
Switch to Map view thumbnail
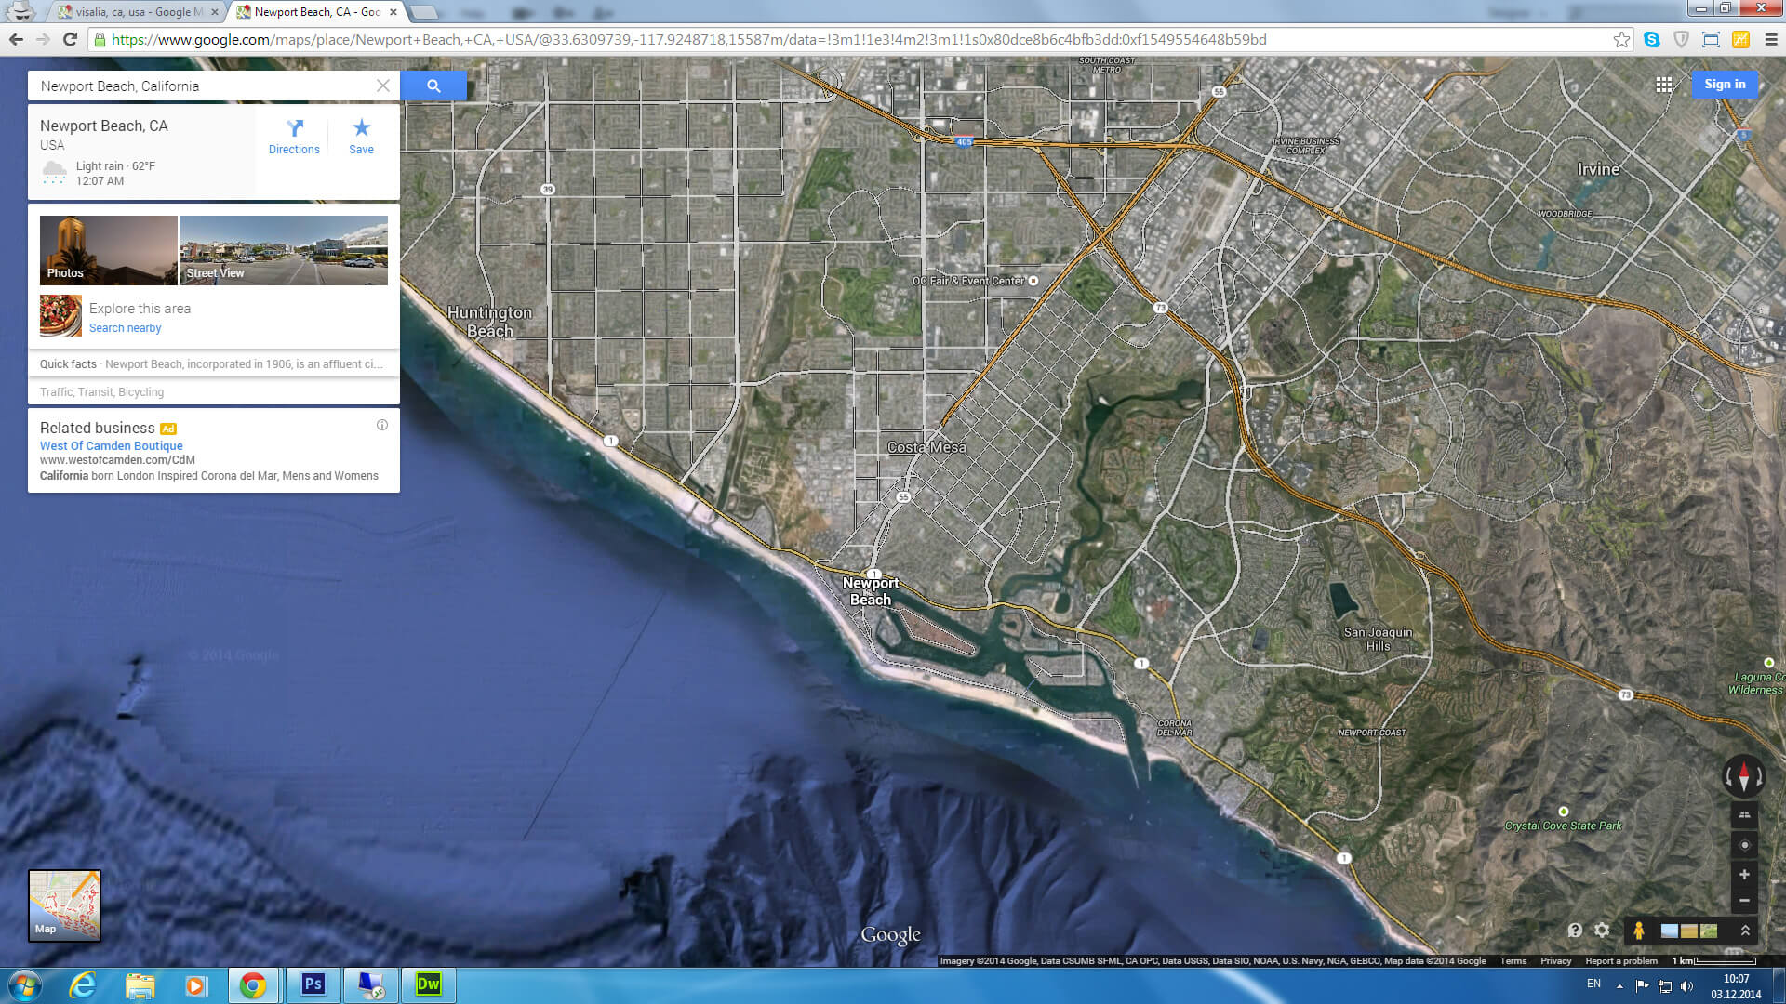(64, 905)
